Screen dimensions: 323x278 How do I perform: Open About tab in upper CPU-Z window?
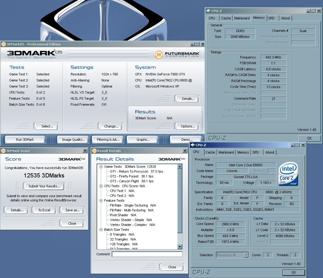285,18
